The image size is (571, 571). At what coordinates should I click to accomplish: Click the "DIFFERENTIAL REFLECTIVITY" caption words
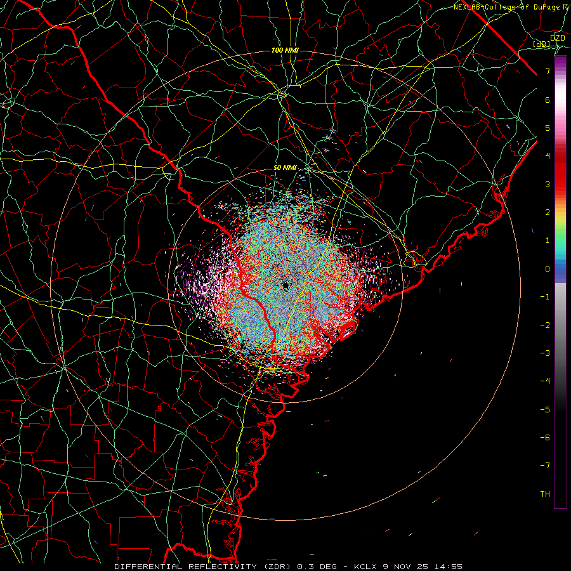click(x=186, y=567)
